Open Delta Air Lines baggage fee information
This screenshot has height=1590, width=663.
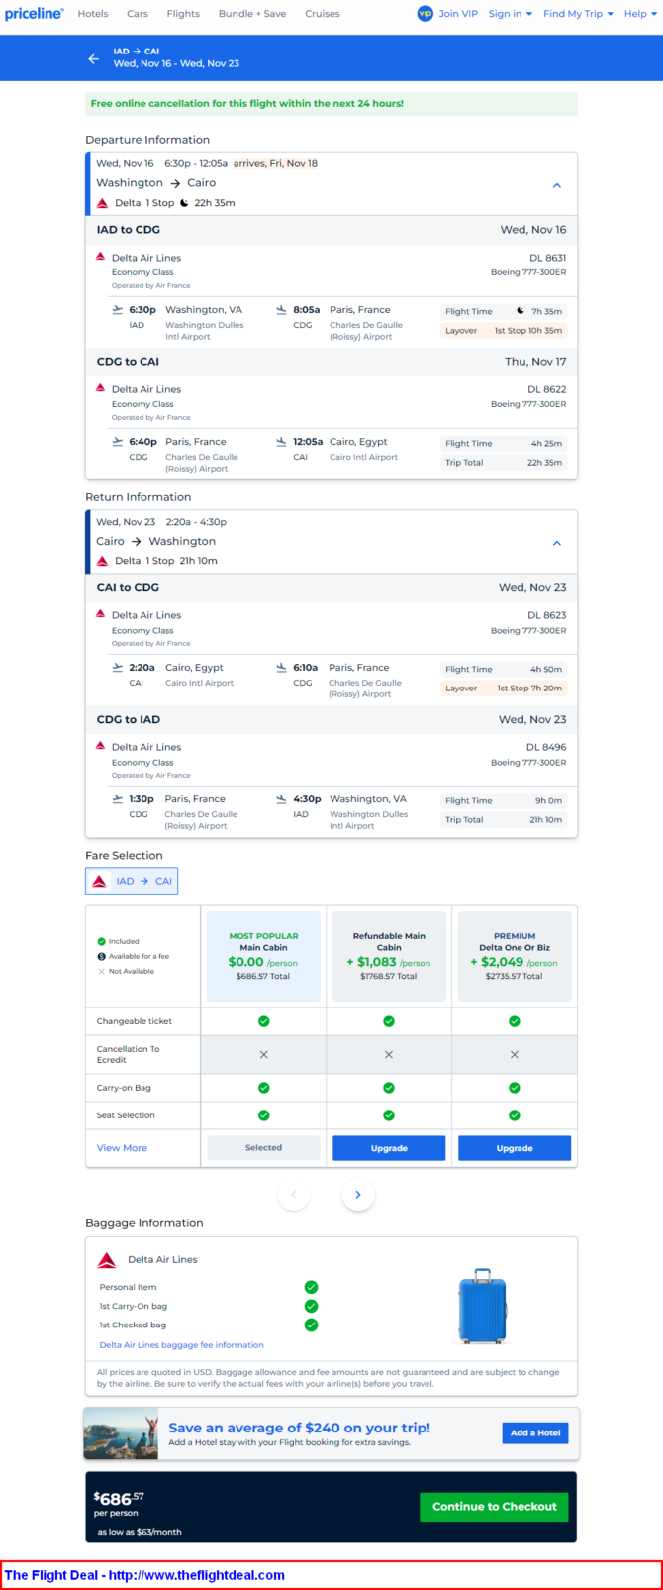[x=182, y=1345]
